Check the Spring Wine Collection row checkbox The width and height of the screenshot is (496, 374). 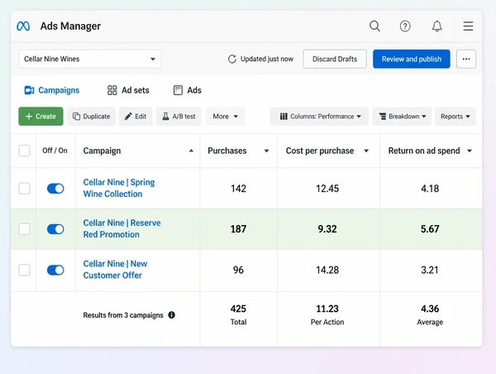24,189
